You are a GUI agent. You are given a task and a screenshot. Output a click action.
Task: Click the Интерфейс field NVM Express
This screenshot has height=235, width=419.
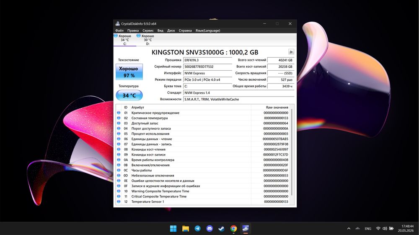[x=208, y=73]
